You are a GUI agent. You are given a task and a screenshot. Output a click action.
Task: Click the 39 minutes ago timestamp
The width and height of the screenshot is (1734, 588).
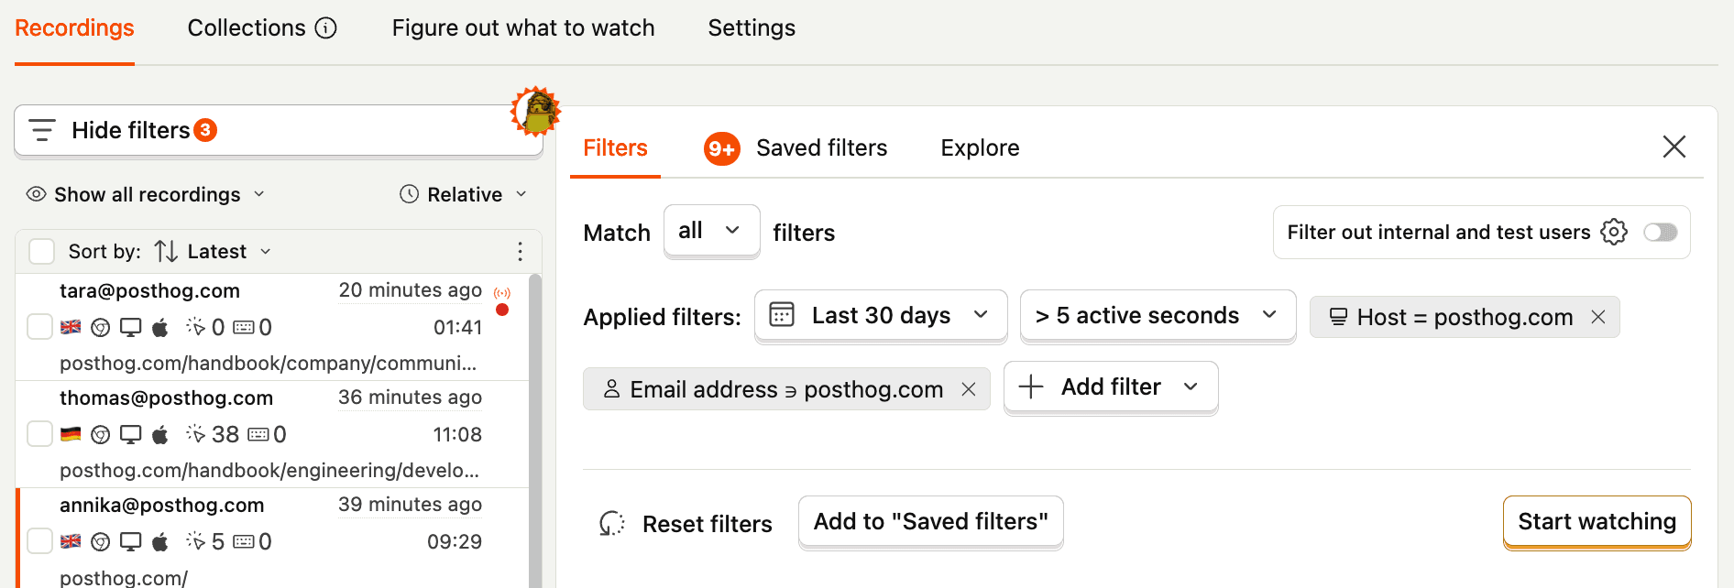coord(410,505)
